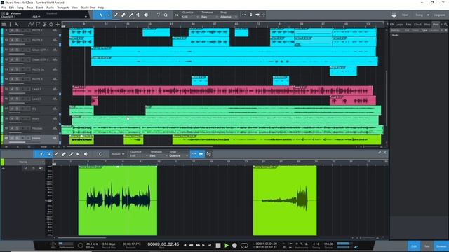Click the Record button in transport
This screenshot has height=252, width=449.
tap(234, 246)
